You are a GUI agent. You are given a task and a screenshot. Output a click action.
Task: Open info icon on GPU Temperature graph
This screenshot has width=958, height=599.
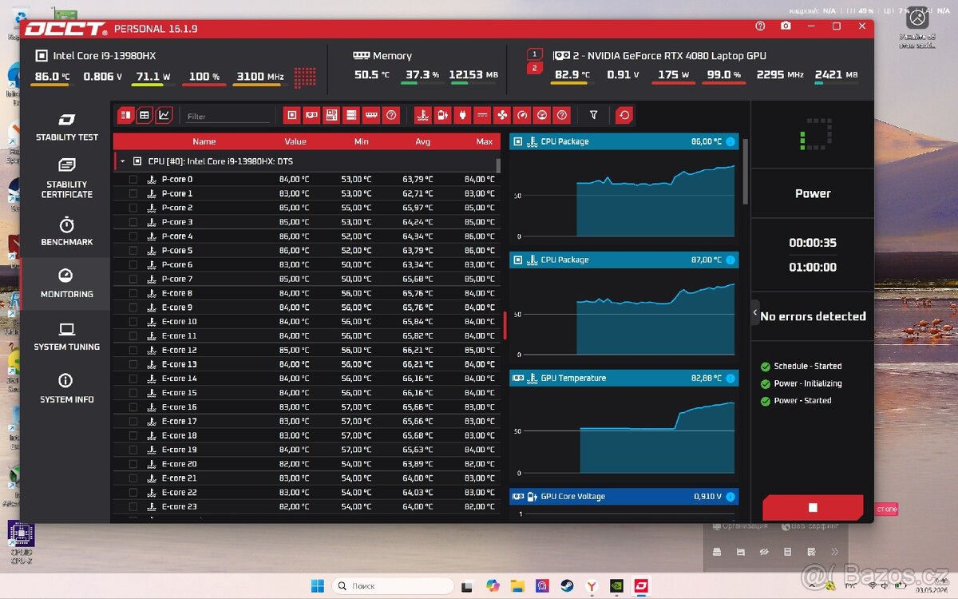point(730,378)
